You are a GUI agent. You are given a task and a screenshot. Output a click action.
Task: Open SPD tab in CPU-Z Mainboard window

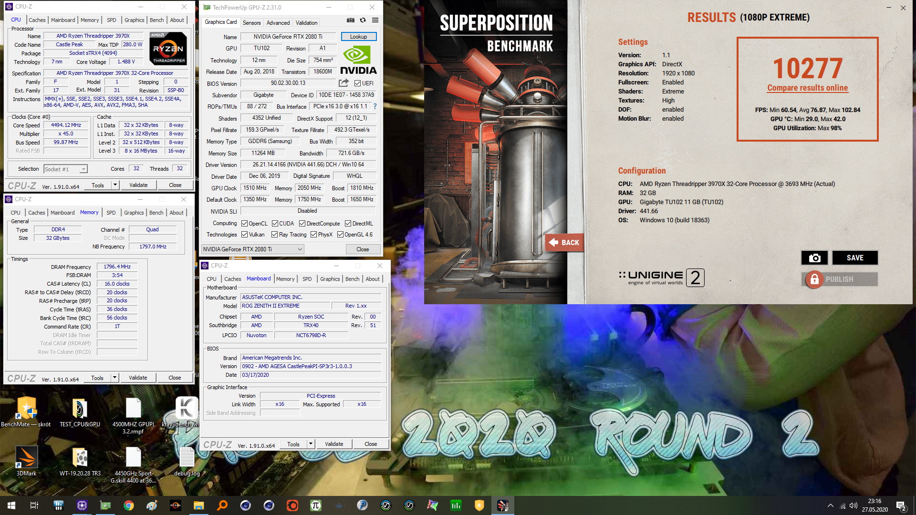[x=307, y=279]
